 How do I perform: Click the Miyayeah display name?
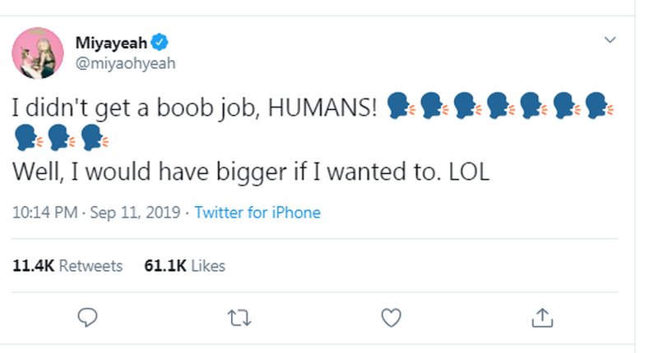coord(112,43)
